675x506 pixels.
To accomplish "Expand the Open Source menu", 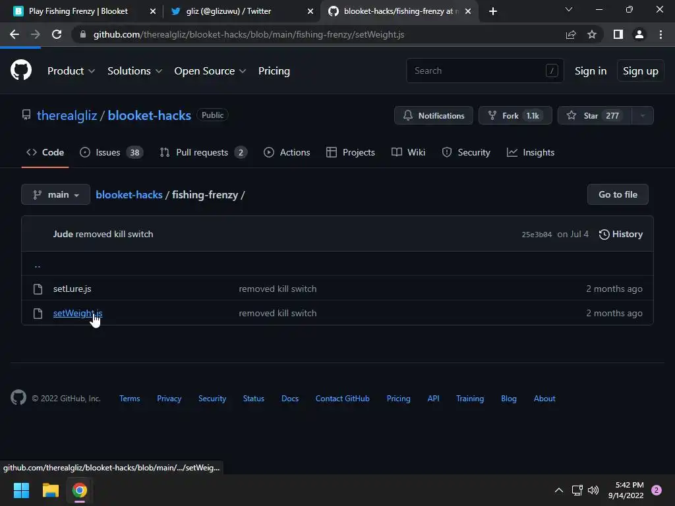I will coord(210,71).
